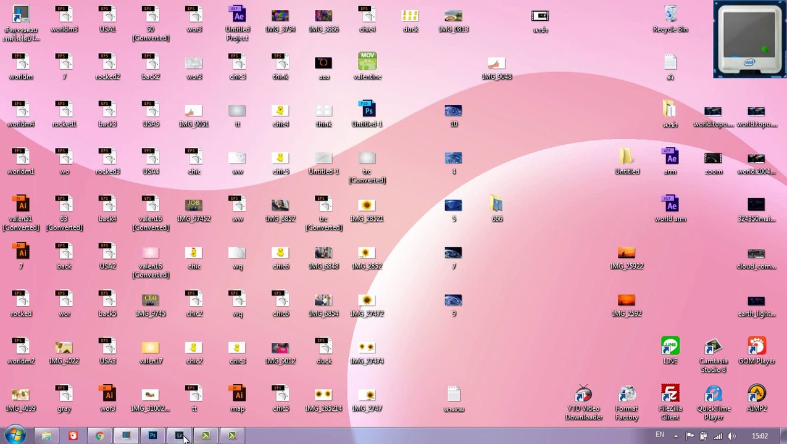Select the Camtasia Studio 8 shortcut
This screenshot has height=444, width=787.
[x=714, y=355]
